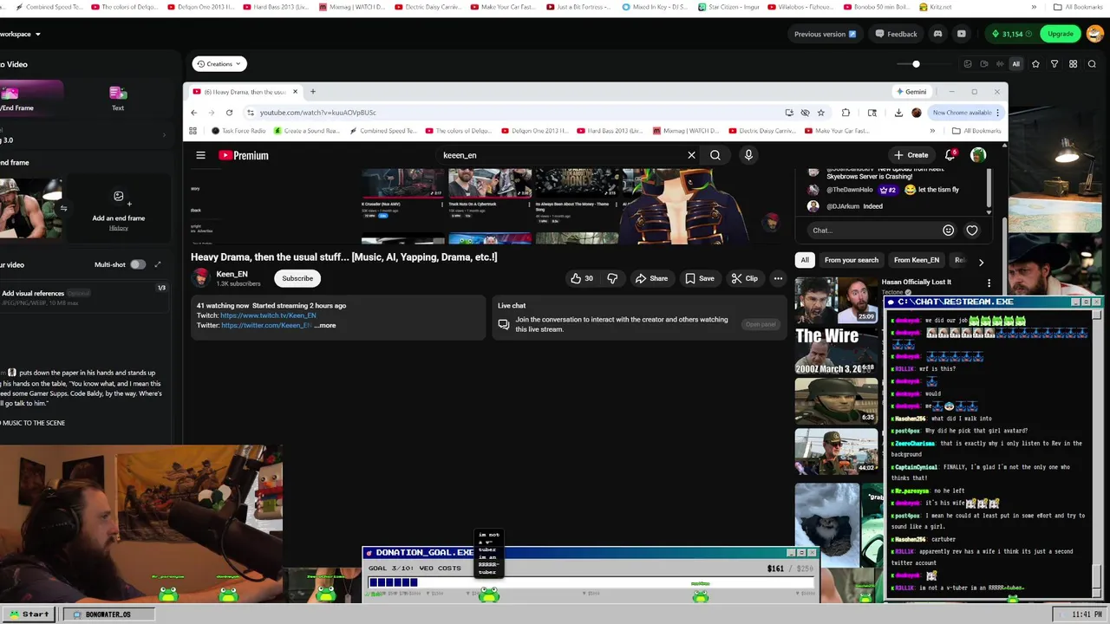The height and width of the screenshot is (624, 1110).
Task: Open more actions ellipsis under video
Action: coord(778,278)
